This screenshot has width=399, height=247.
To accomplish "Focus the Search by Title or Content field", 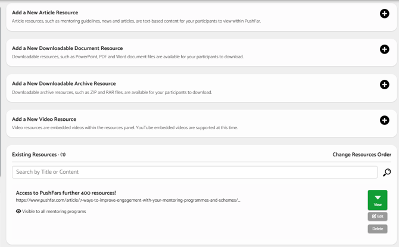I will pyautogui.click(x=194, y=172).
